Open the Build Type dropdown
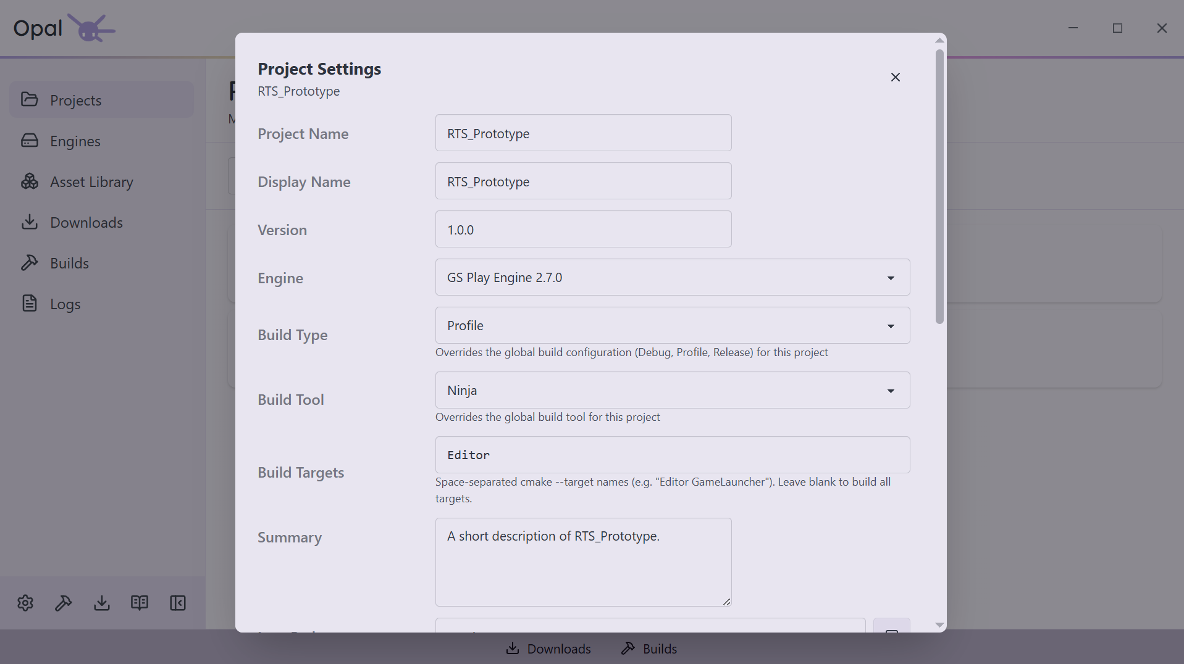The width and height of the screenshot is (1184, 664). (x=673, y=325)
